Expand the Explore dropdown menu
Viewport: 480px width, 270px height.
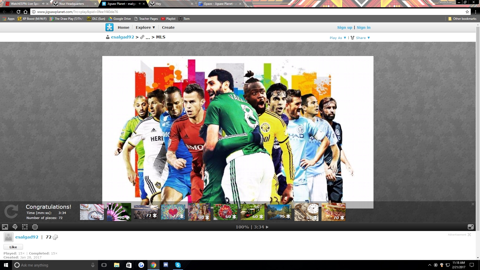coord(145,27)
